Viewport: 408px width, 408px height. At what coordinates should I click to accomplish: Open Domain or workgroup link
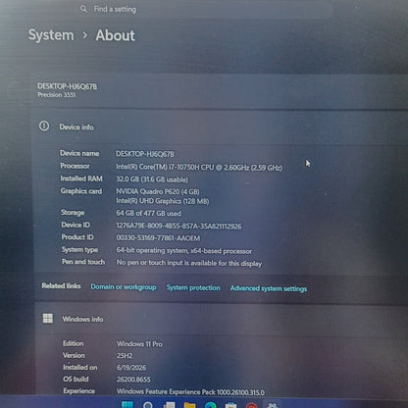[124, 287]
